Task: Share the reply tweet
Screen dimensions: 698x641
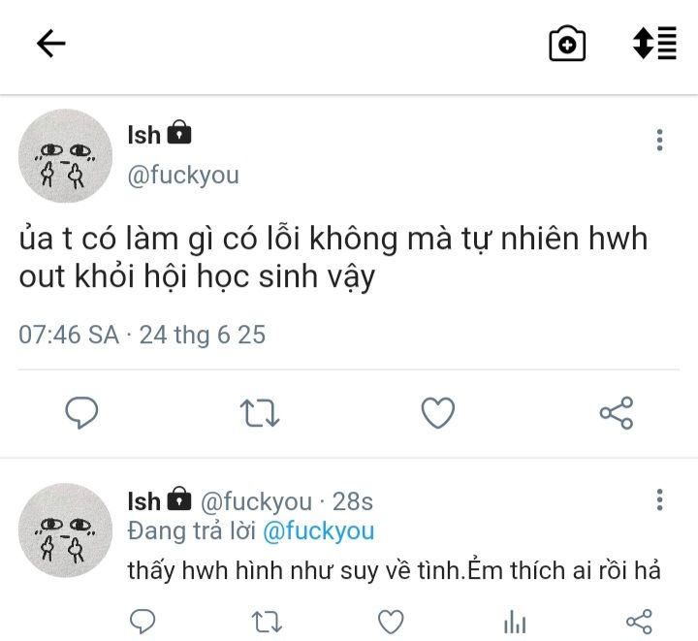Action: click(639, 622)
